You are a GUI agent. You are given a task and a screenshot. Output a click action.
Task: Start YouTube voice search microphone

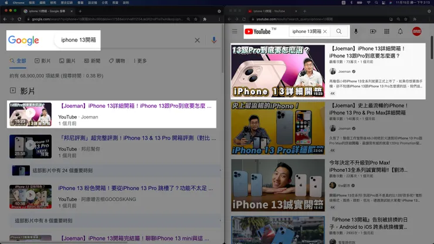tap(356, 31)
